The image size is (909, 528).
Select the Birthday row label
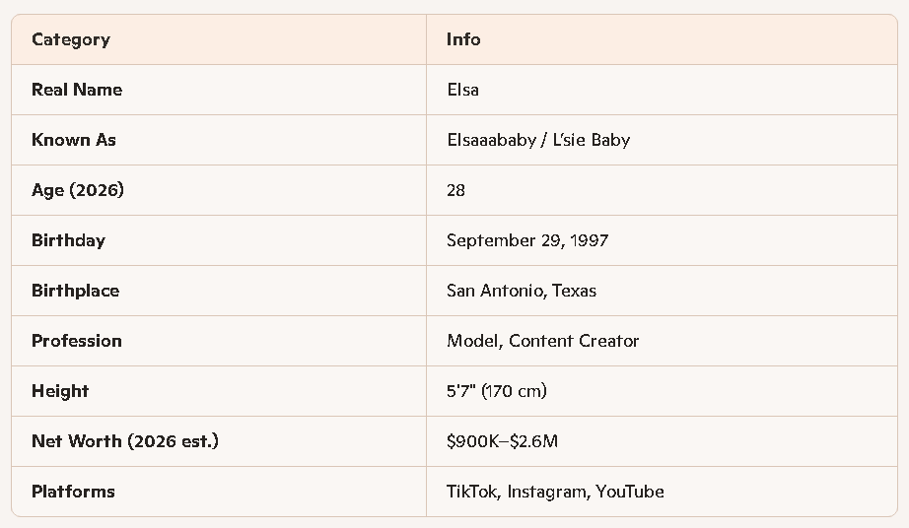pos(68,240)
